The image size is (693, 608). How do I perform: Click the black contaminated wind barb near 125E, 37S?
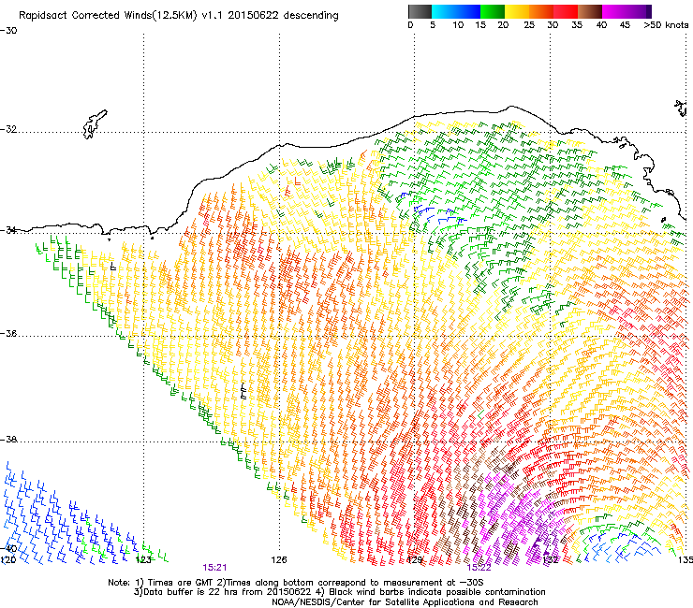click(x=243, y=391)
